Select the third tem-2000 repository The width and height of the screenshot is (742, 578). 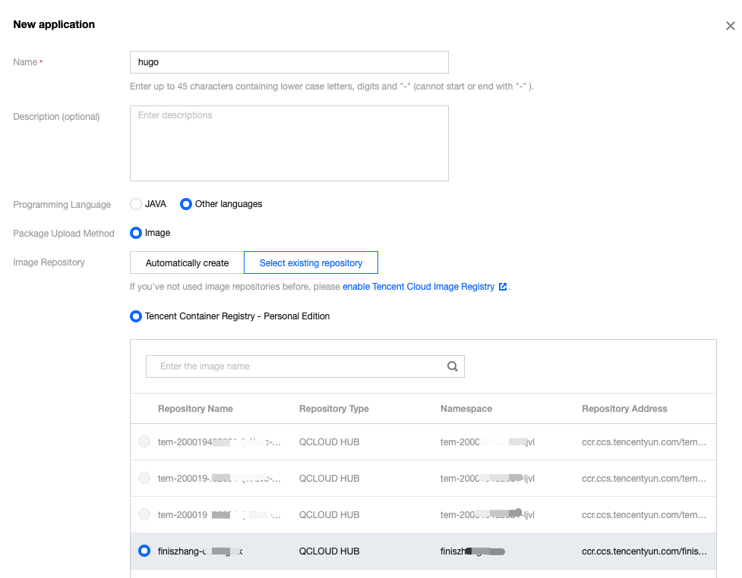click(144, 514)
